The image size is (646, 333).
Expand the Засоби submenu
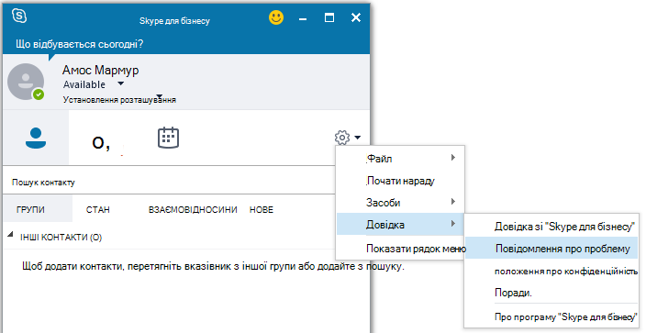400,203
